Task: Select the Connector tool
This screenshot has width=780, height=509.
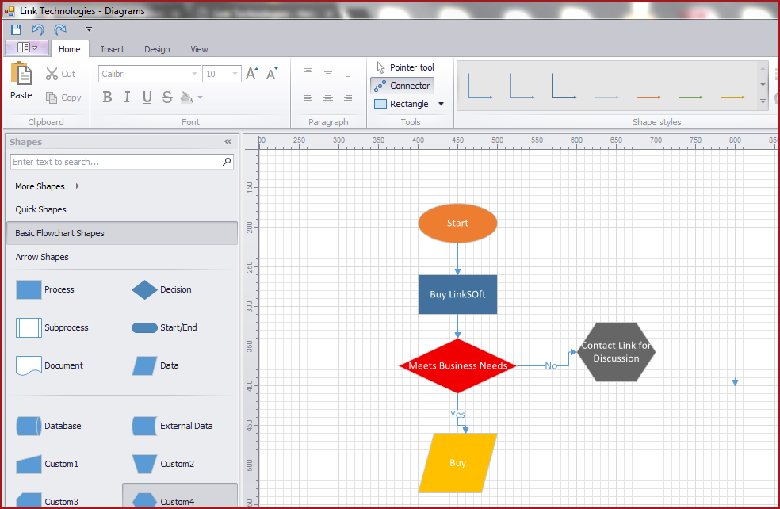Action: tap(403, 86)
